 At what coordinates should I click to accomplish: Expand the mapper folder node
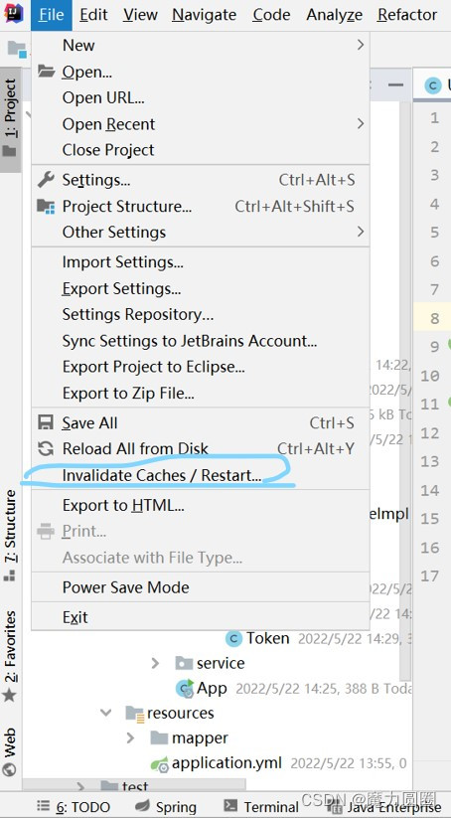coord(130,738)
